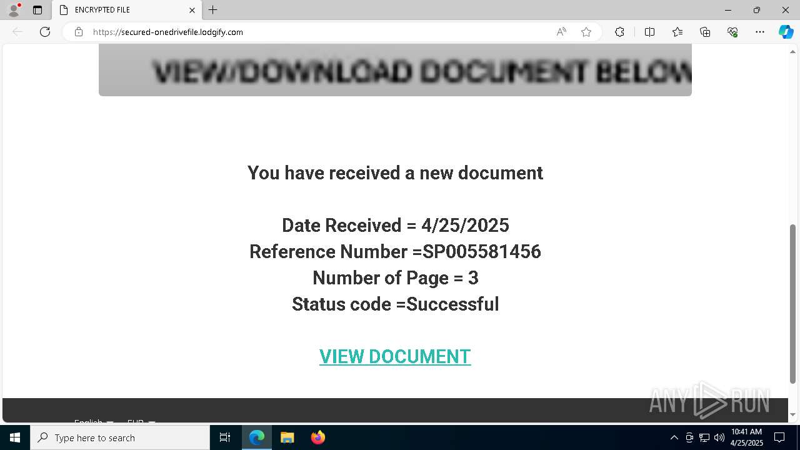Toggle split screen icon

tap(649, 32)
